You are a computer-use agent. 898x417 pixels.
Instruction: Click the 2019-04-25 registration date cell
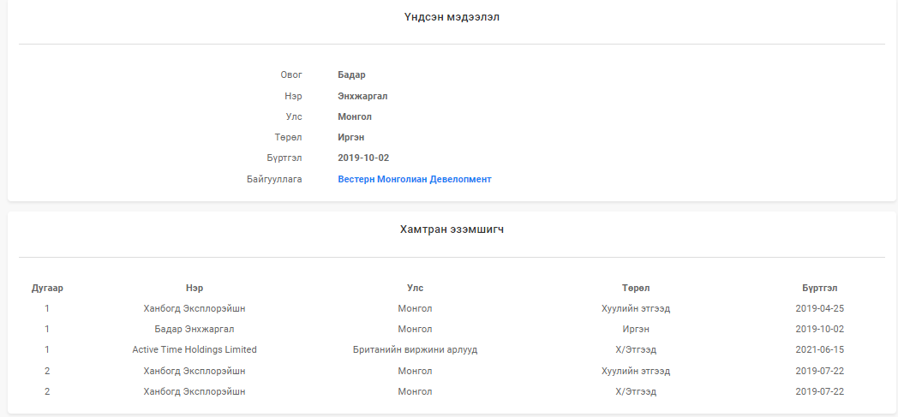coord(820,308)
